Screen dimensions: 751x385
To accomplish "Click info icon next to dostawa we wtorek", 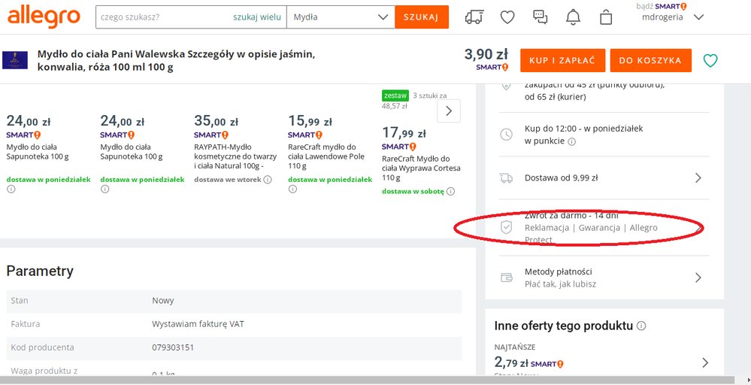I will [x=268, y=180].
